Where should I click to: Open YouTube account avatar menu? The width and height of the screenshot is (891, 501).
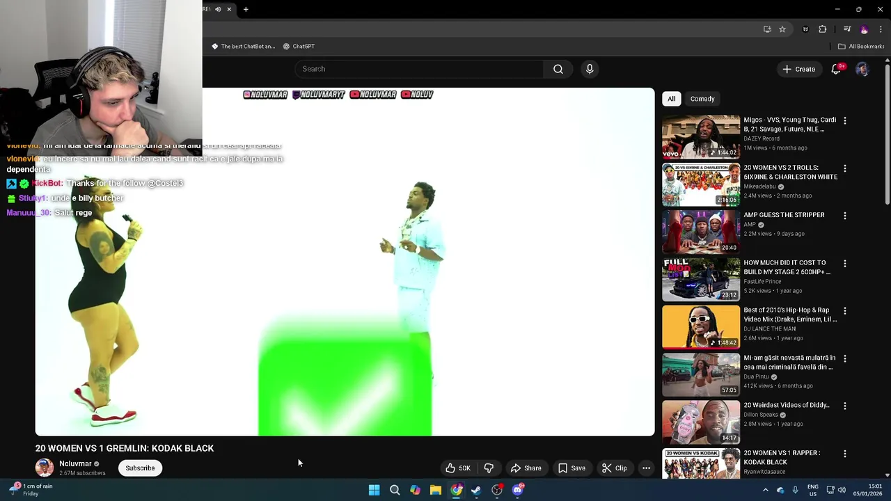[862, 69]
